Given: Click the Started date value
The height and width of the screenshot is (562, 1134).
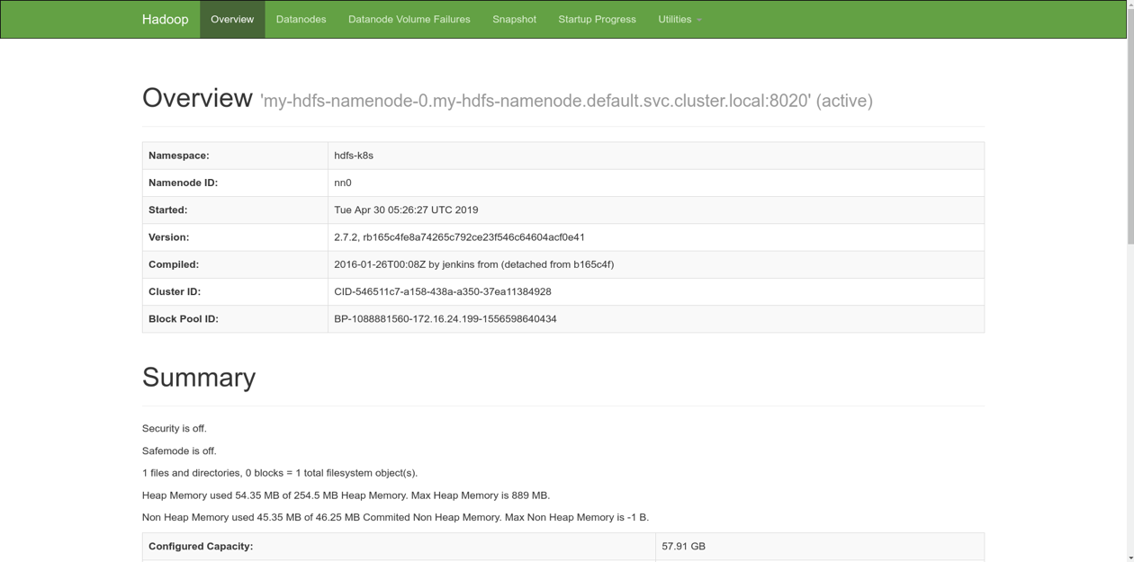Looking at the screenshot, I should point(406,210).
